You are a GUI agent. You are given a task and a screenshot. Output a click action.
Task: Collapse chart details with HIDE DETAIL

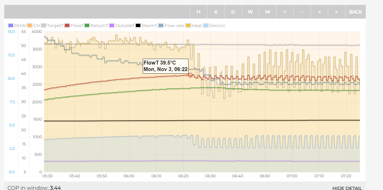347,188
